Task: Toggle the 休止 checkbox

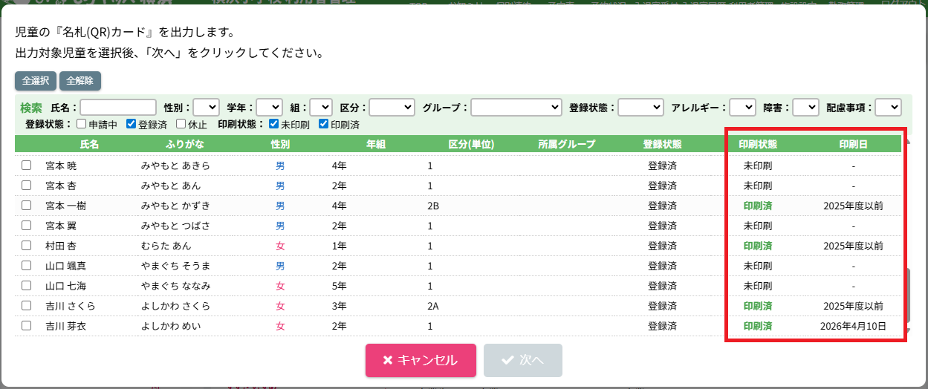Action: click(x=181, y=124)
